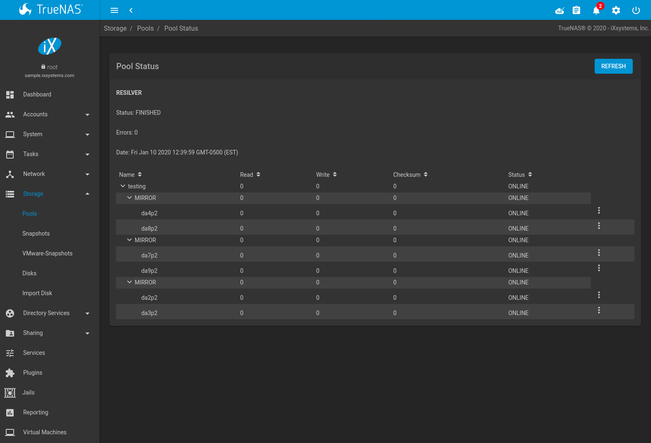Expand the Tasks menu
This screenshot has width=651, height=443.
pyautogui.click(x=50, y=154)
